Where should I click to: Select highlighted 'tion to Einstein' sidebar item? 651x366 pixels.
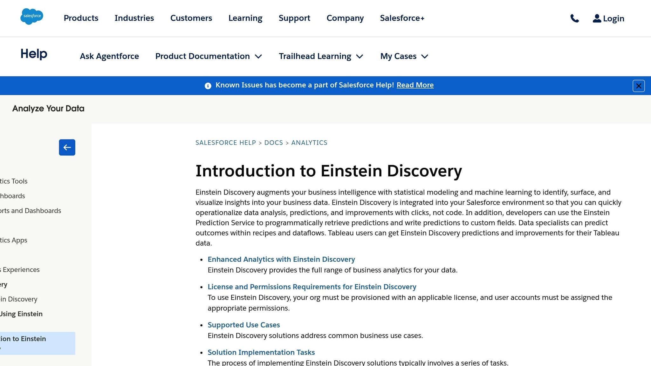coord(38,343)
